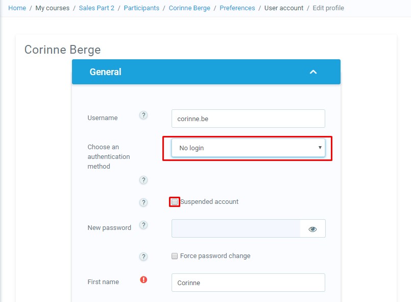
Task: Navigate to the Participants breadcrumb link
Action: click(x=141, y=8)
